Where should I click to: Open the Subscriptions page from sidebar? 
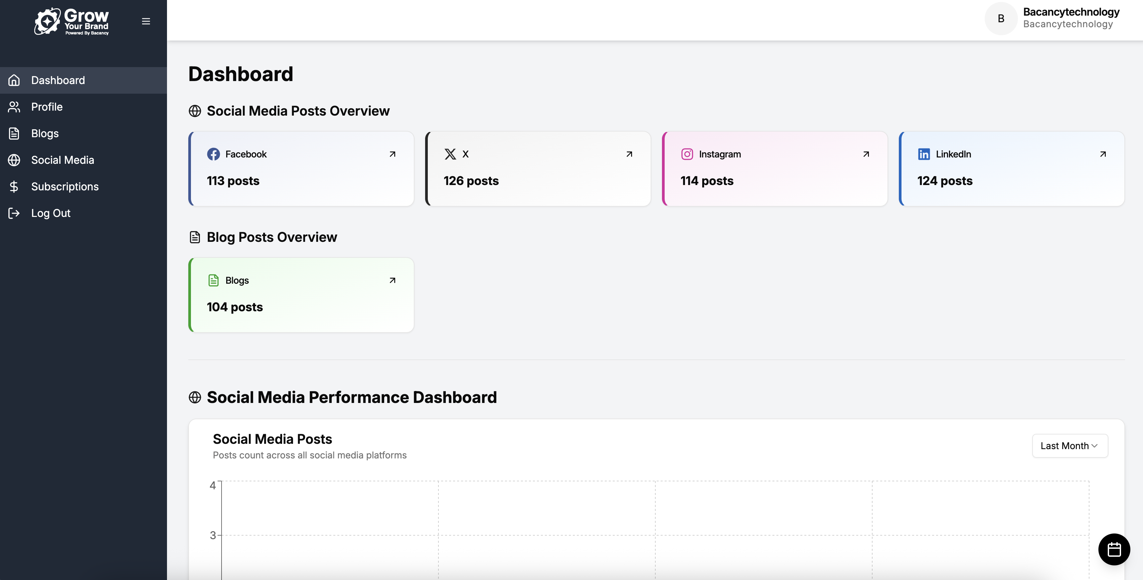point(65,187)
